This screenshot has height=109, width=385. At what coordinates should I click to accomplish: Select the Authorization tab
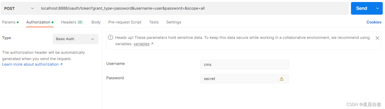38,22
